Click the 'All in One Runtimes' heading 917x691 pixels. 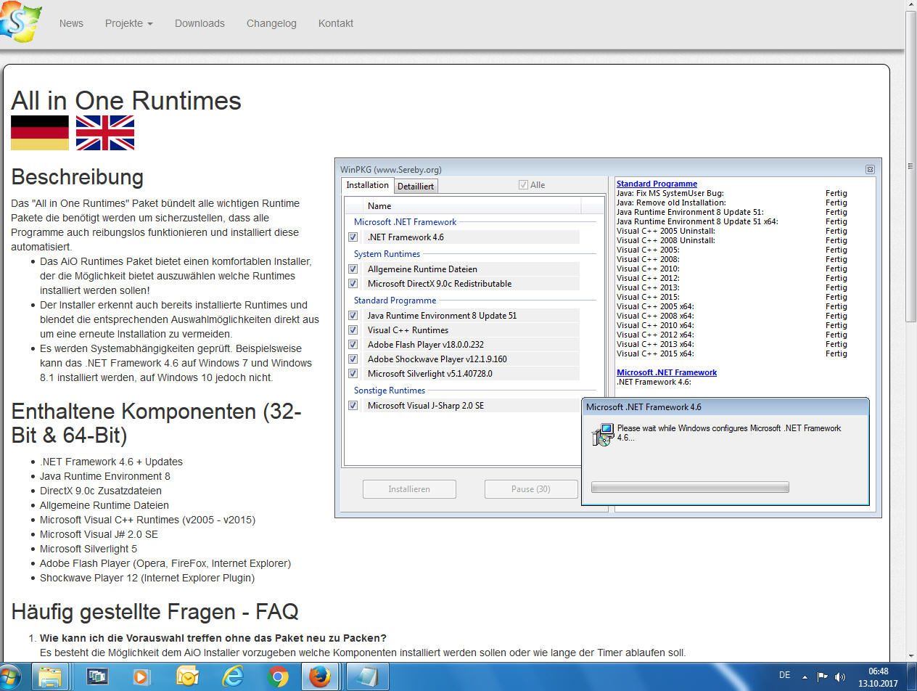click(126, 101)
